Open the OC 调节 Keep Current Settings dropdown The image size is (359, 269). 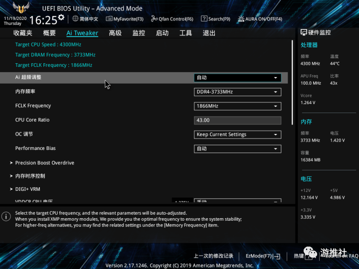click(237, 134)
